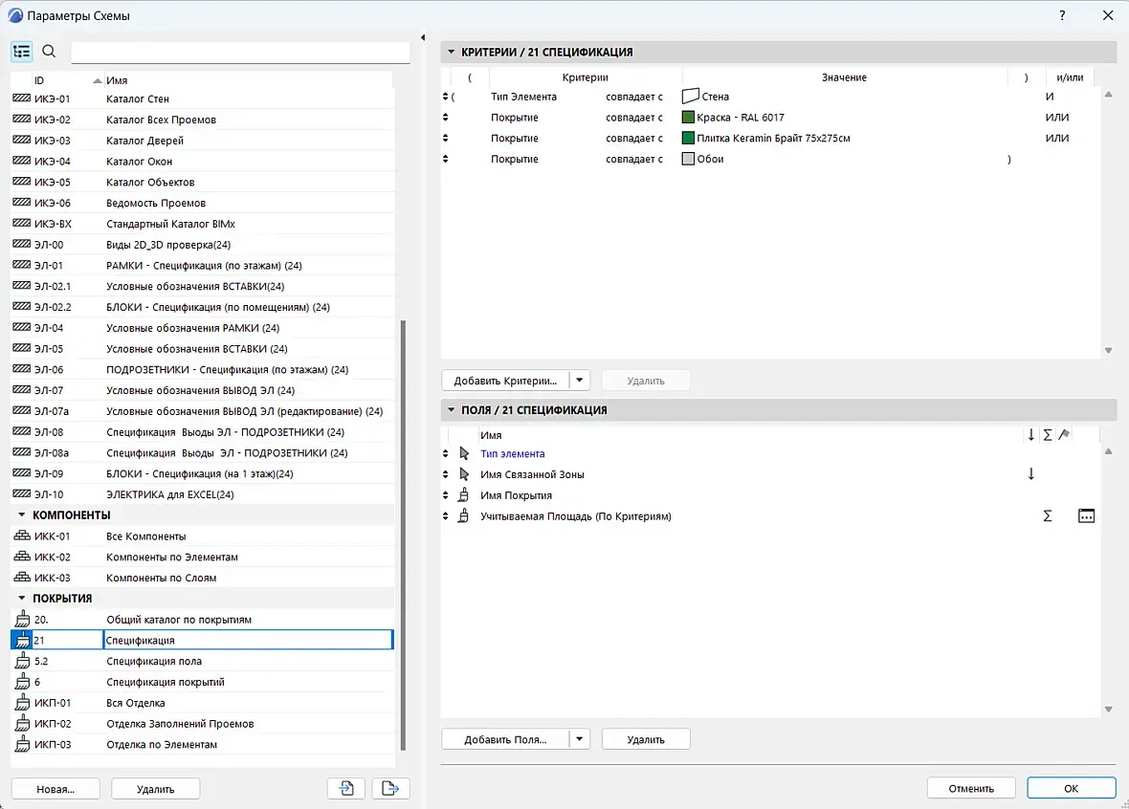Collapse the КОМПОНЕНТЫ group
Viewport: 1129px width, 809px height.
[22, 514]
